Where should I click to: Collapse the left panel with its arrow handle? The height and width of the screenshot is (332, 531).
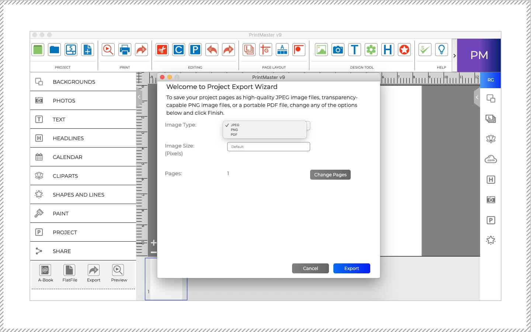[139, 97]
